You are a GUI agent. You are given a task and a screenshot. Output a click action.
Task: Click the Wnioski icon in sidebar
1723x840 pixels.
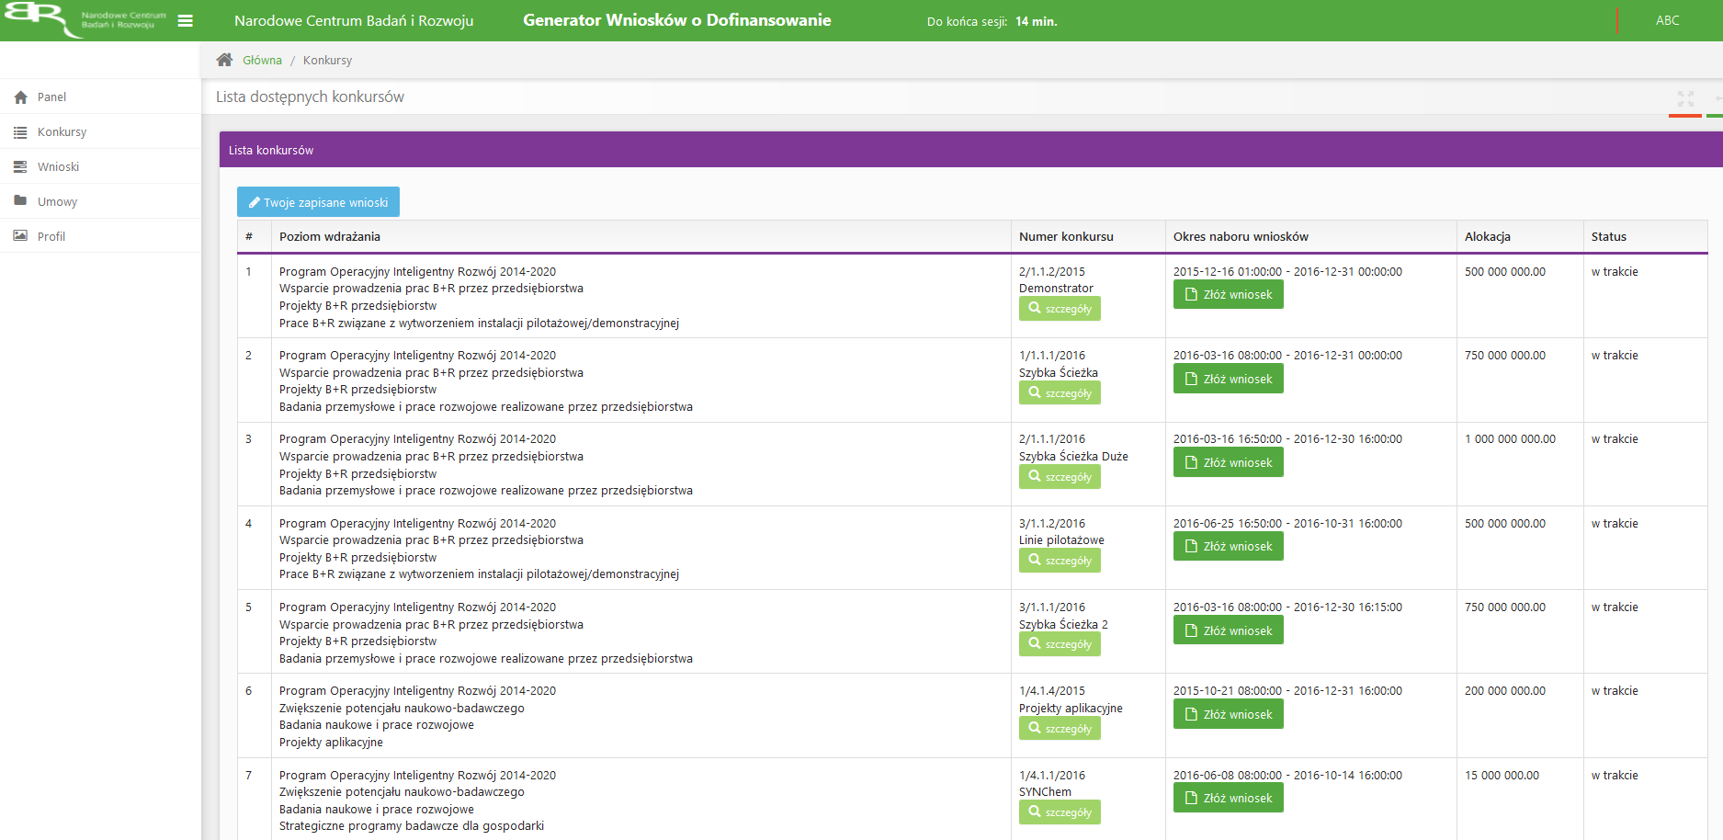tap(20, 167)
